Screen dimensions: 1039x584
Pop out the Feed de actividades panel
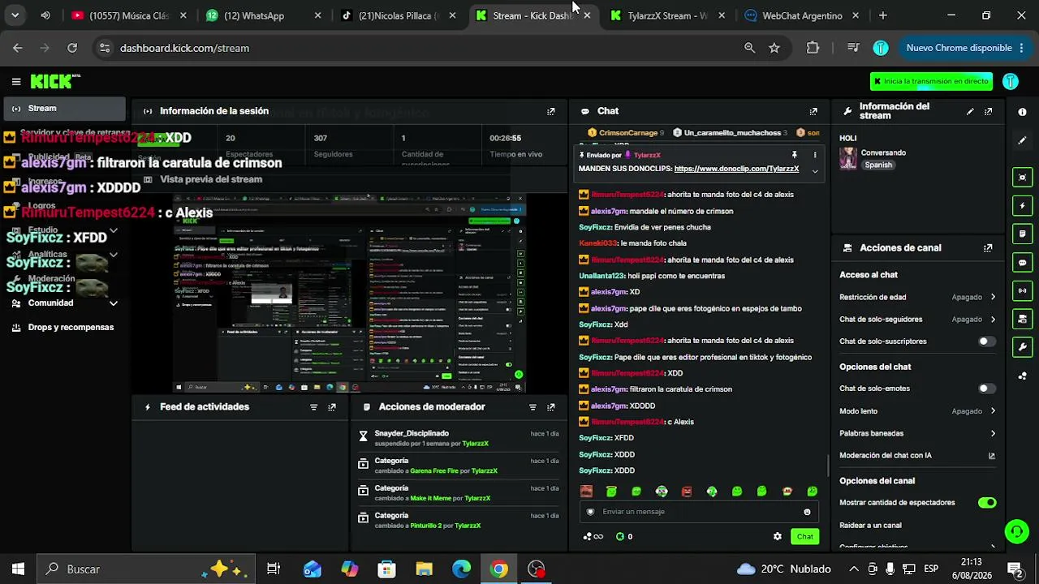point(332,407)
